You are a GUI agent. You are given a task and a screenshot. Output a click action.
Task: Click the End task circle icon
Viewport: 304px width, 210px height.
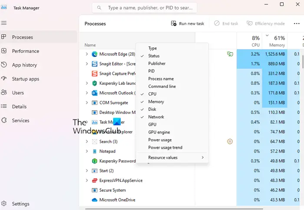click(217, 23)
